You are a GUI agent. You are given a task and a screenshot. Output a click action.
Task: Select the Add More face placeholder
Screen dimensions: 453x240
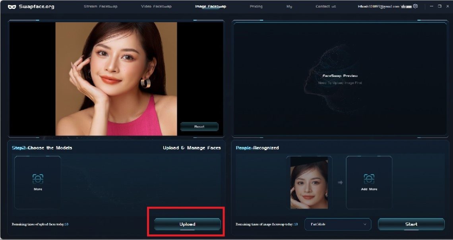369,182
